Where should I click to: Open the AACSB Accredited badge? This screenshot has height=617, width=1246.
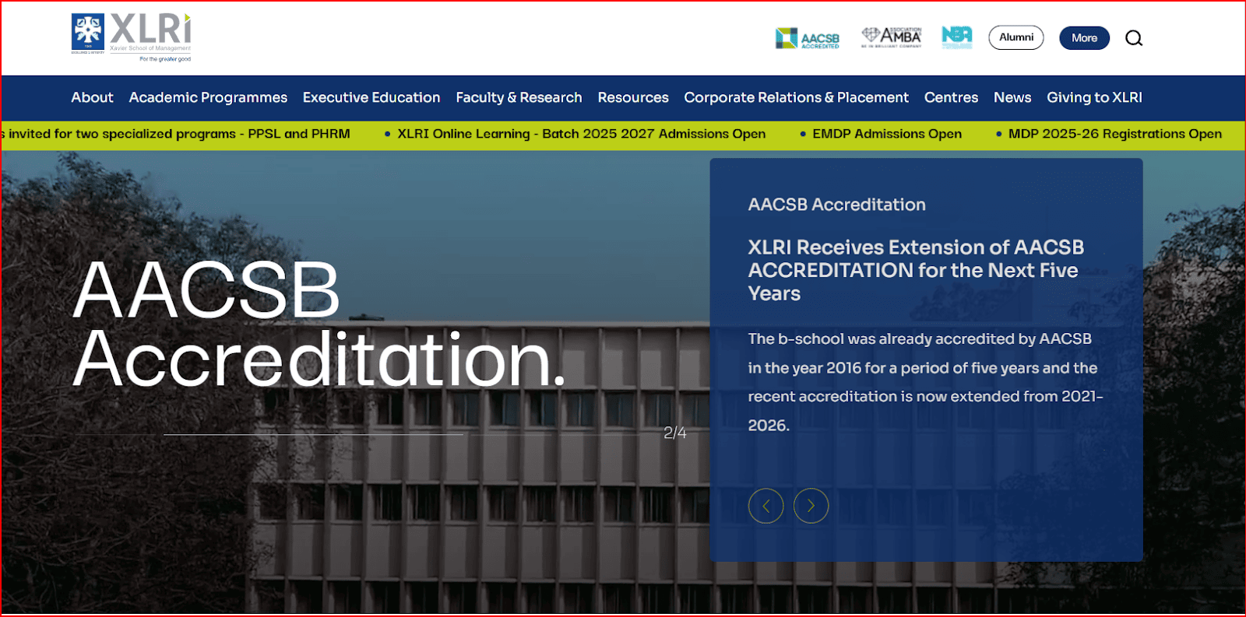pos(808,38)
